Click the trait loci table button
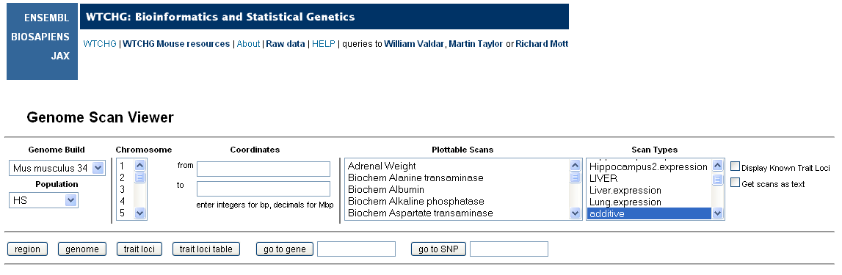This screenshot has height=275, width=842. (x=206, y=249)
